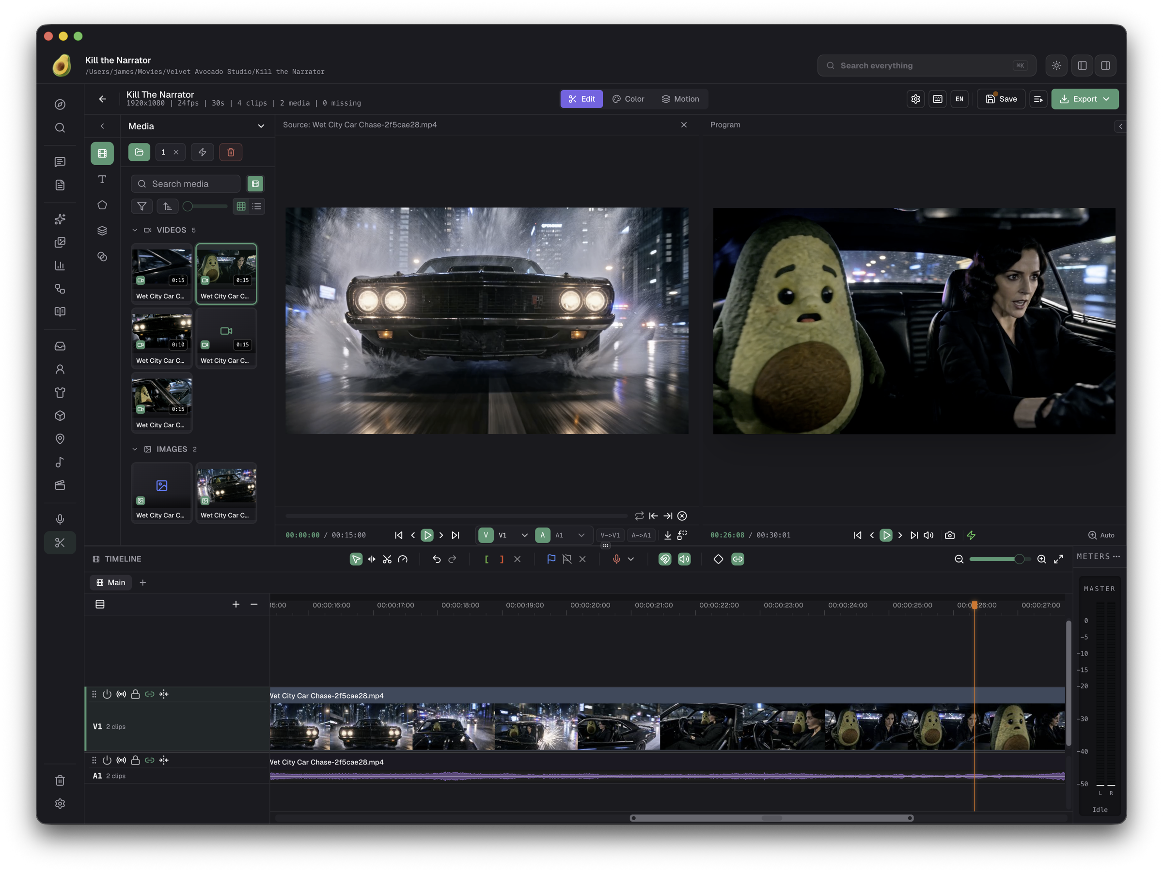Click the lightning bolt button in media panel
Screen dimensions: 1163x872
pos(203,153)
